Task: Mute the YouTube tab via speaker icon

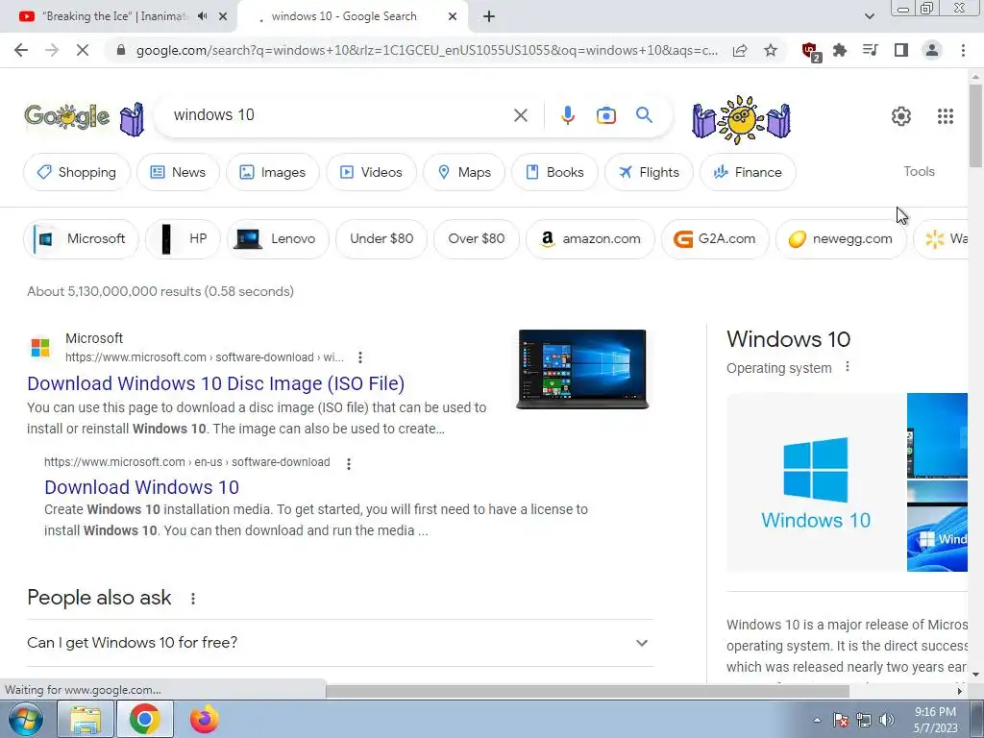Action: [x=202, y=16]
